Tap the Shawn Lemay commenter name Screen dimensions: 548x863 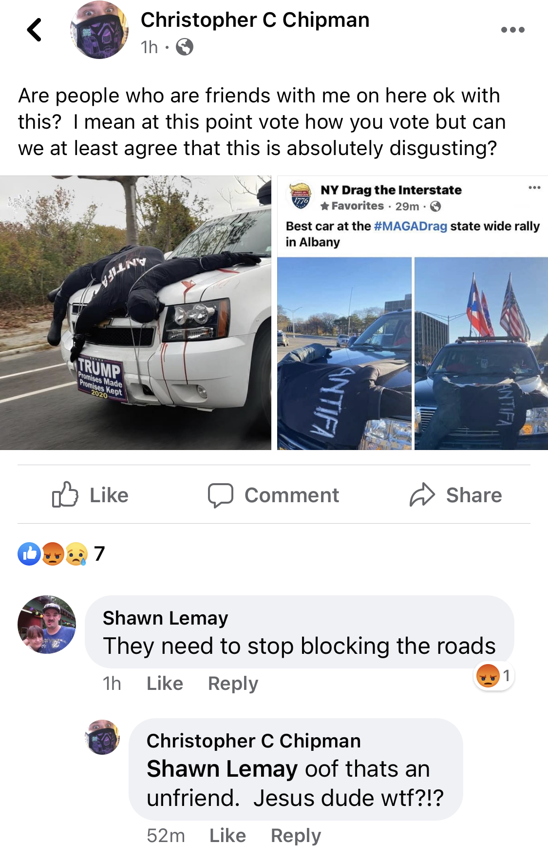coord(165,618)
